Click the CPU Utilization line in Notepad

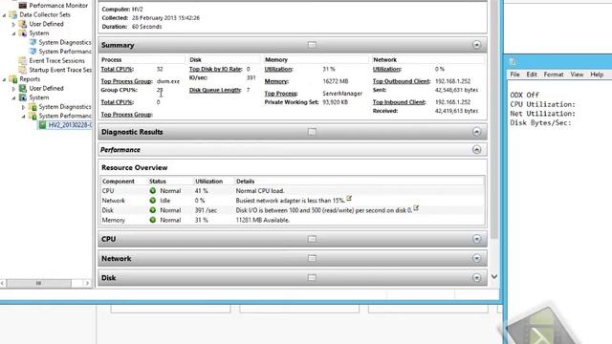543,104
